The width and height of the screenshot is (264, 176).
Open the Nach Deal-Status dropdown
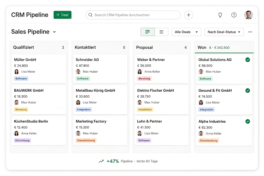(224, 32)
